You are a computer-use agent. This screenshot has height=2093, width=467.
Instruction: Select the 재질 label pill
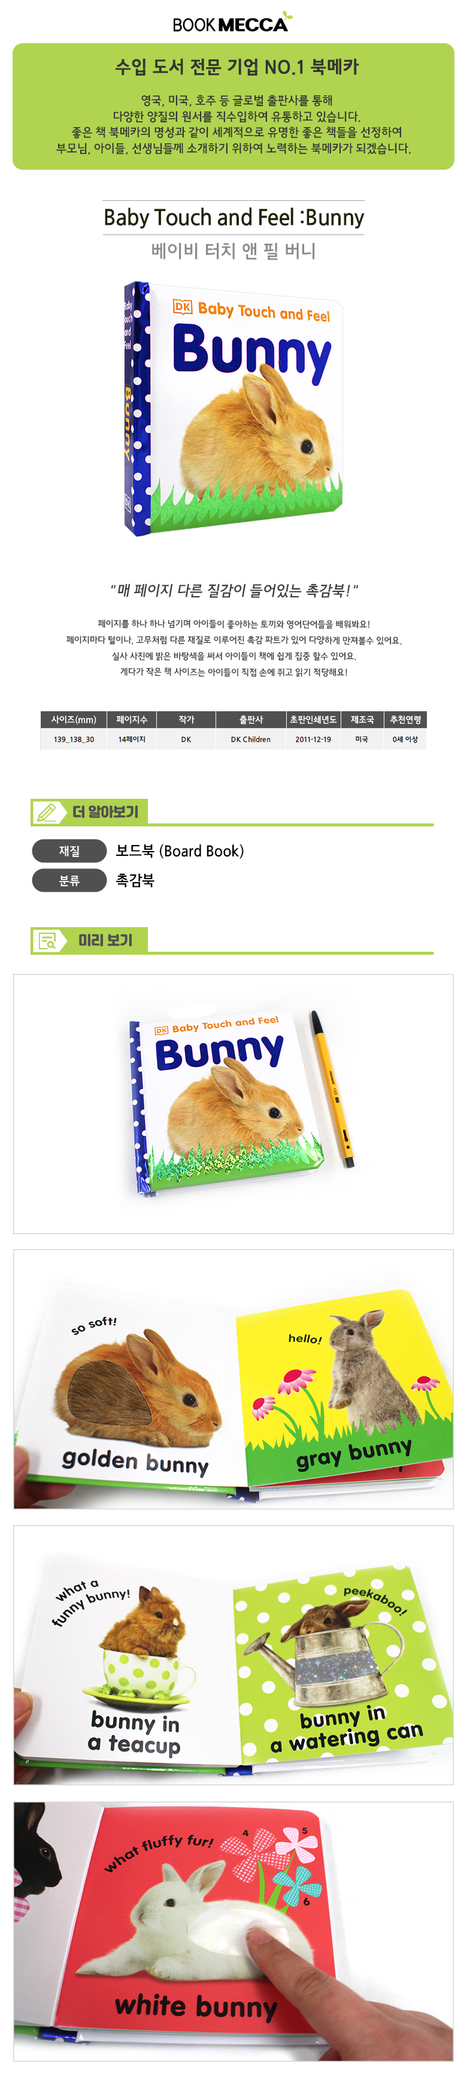coord(69,850)
